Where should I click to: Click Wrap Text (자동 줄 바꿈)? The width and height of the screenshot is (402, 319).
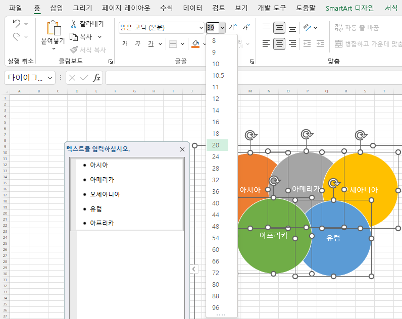coord(357,27)
